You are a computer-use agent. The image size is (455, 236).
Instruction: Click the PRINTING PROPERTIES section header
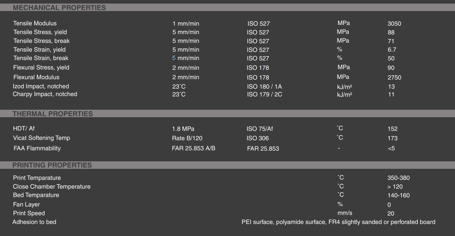click(52, 165)
